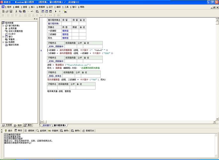
Task: Click the _按钮1_被单击 subroutine name cell
Action: tap(55, 76)
